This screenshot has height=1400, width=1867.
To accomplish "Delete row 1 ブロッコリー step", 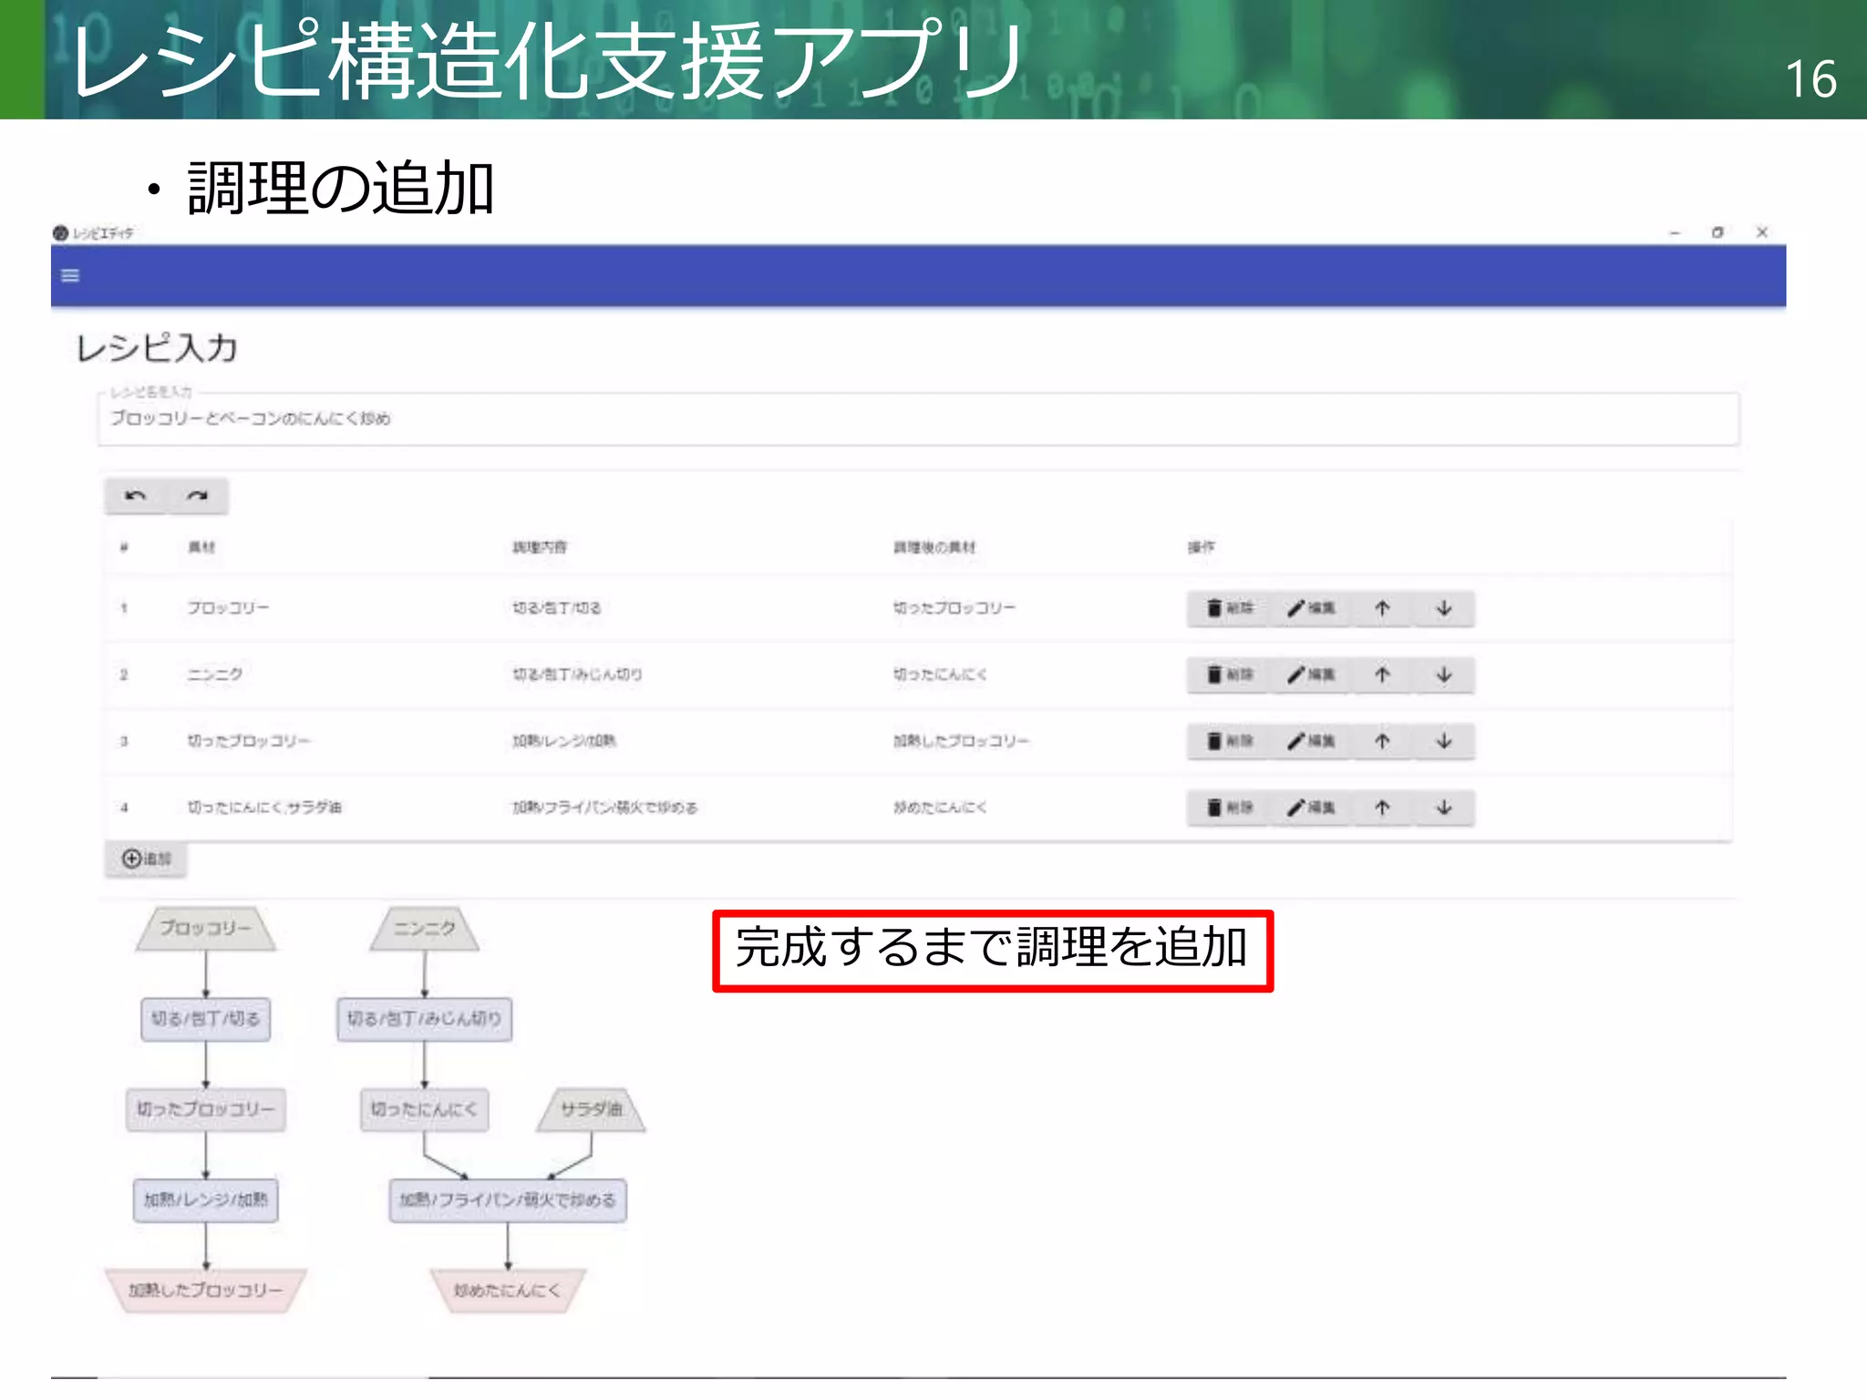I will click(x=1230, y=608).
